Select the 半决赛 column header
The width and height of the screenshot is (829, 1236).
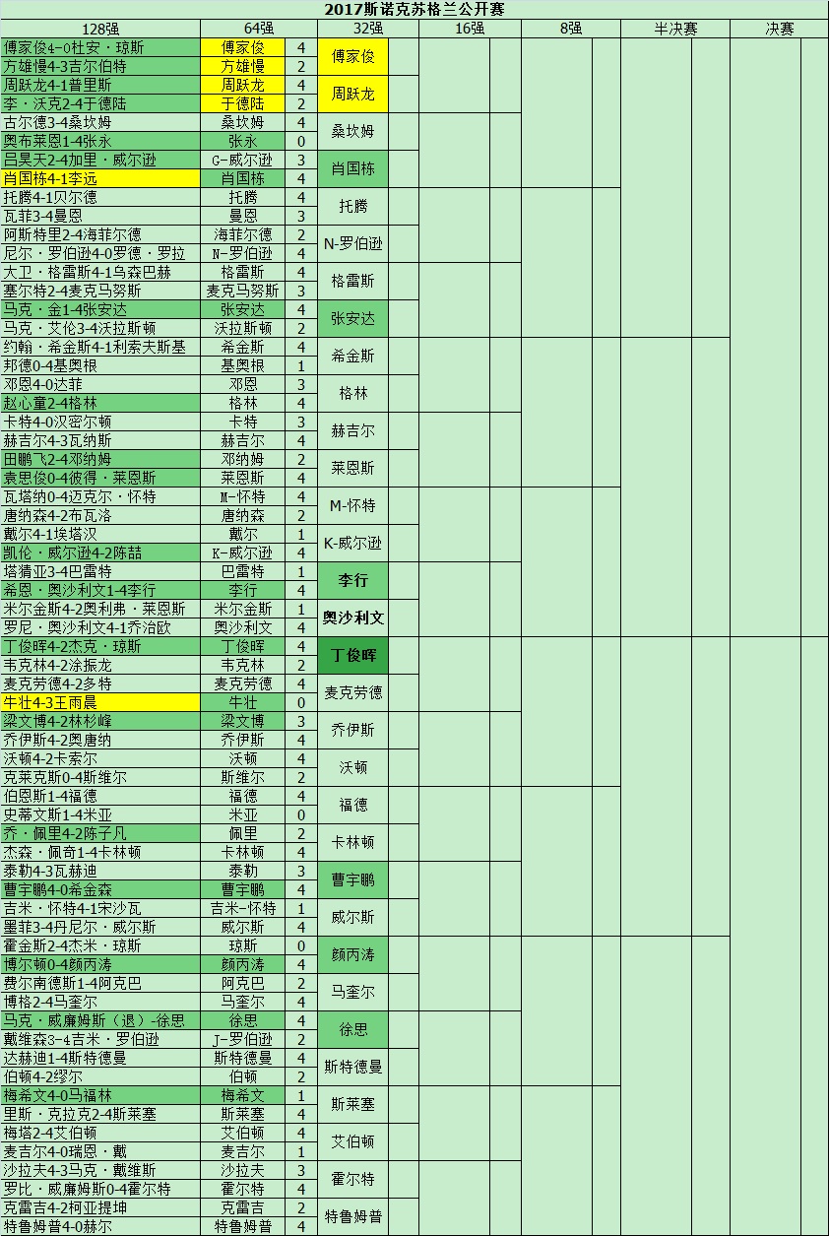pos(674,29)
